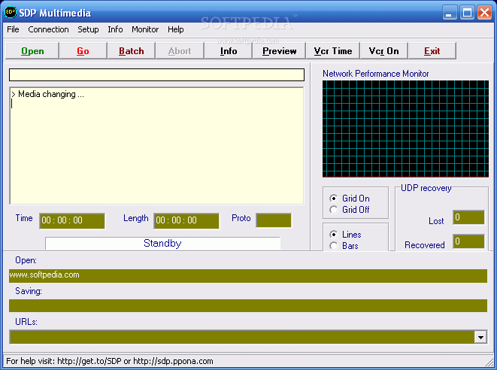497x370 pixels.
Task: Click the 'Media changing ...' log line
Action: coord(48,94)
